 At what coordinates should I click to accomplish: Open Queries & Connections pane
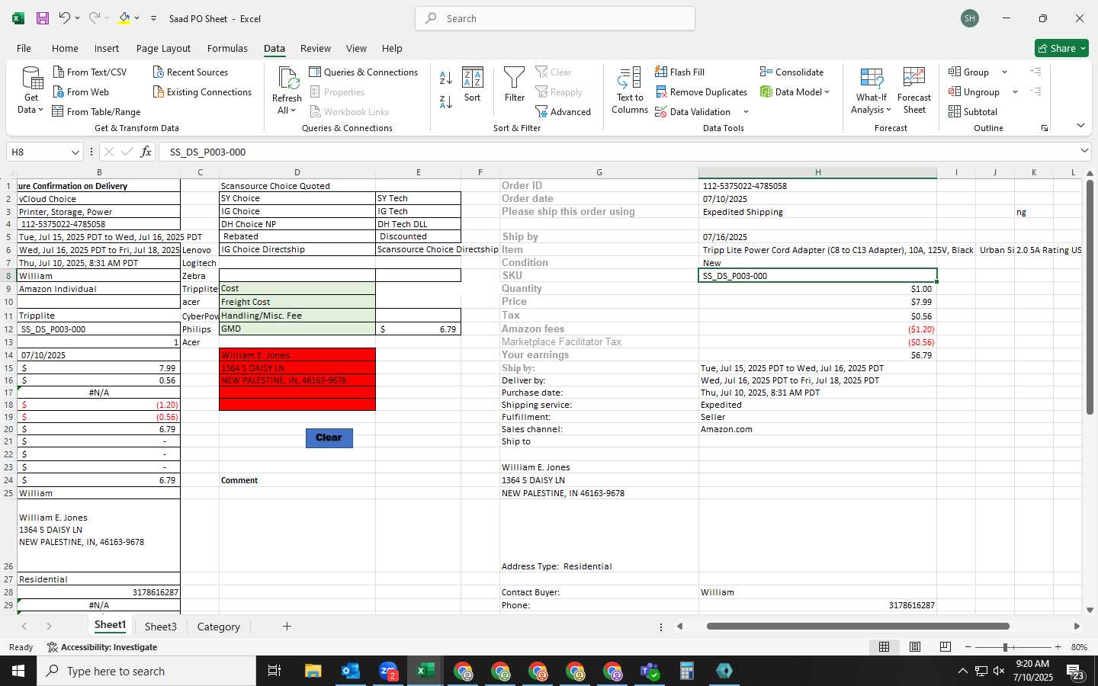[x=364, y=72]
